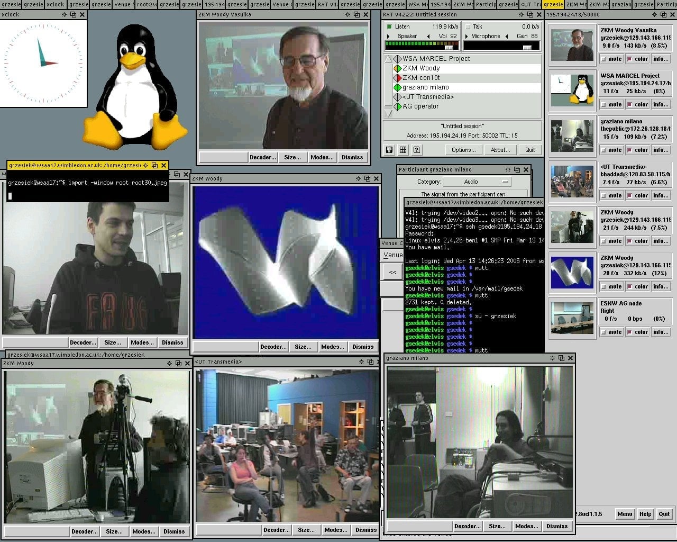Click the diamond icon next to graziano milano
Image resolution: width=677 pixels, height=542 pixels.
pos(398,87)
